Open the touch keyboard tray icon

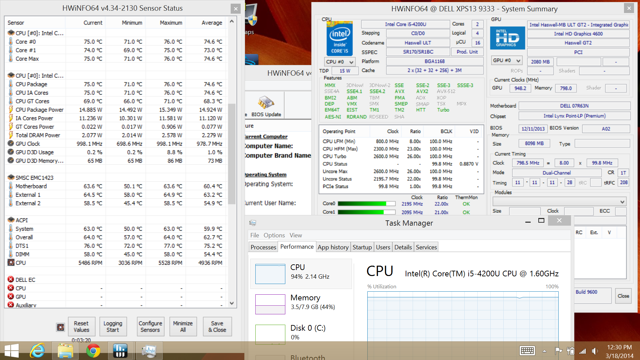point(527,351)
